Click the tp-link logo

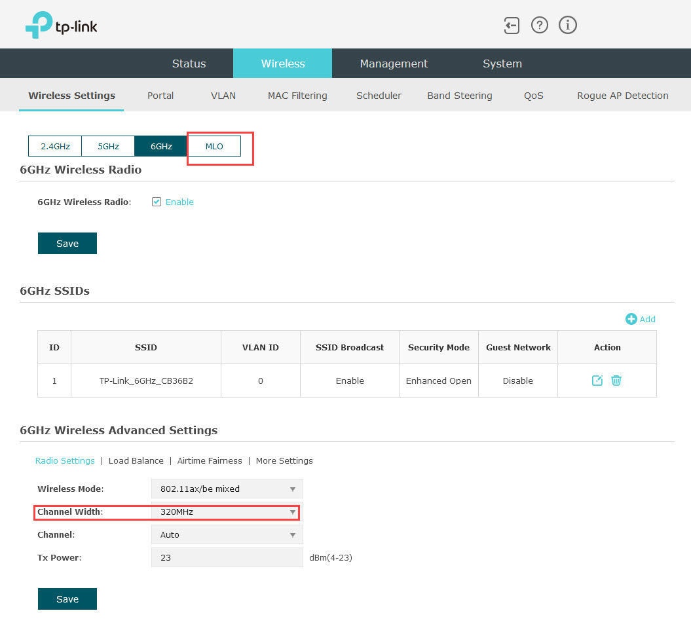62,26
